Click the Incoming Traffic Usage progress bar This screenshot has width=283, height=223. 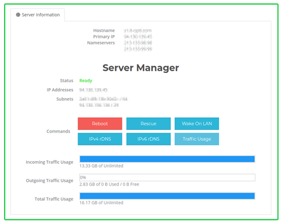[x=167, y=159]
